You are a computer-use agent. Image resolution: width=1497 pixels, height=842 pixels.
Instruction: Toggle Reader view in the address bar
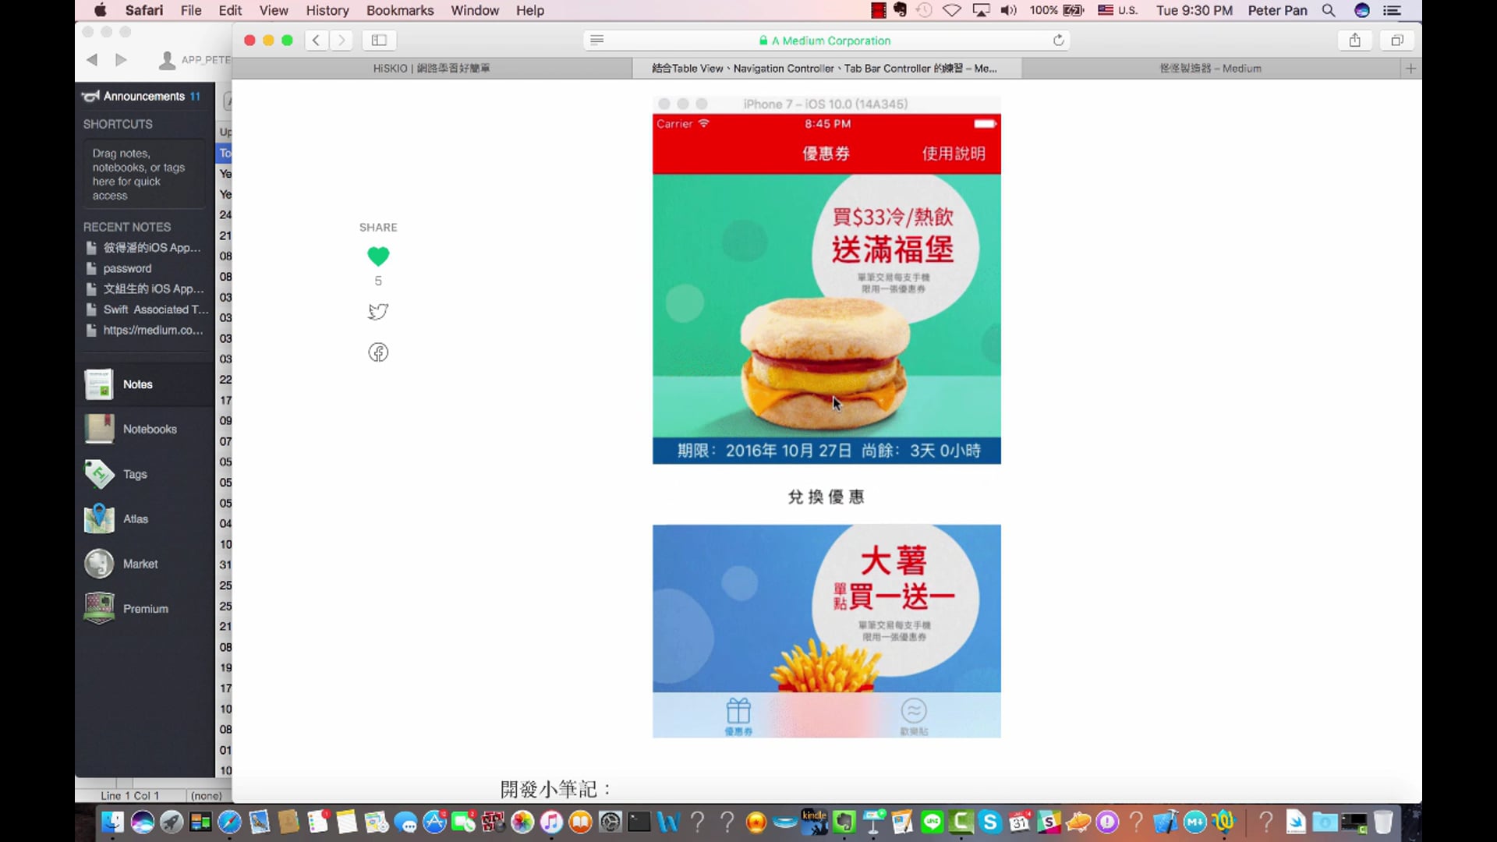pyautogui.click(x=597, y=40)
